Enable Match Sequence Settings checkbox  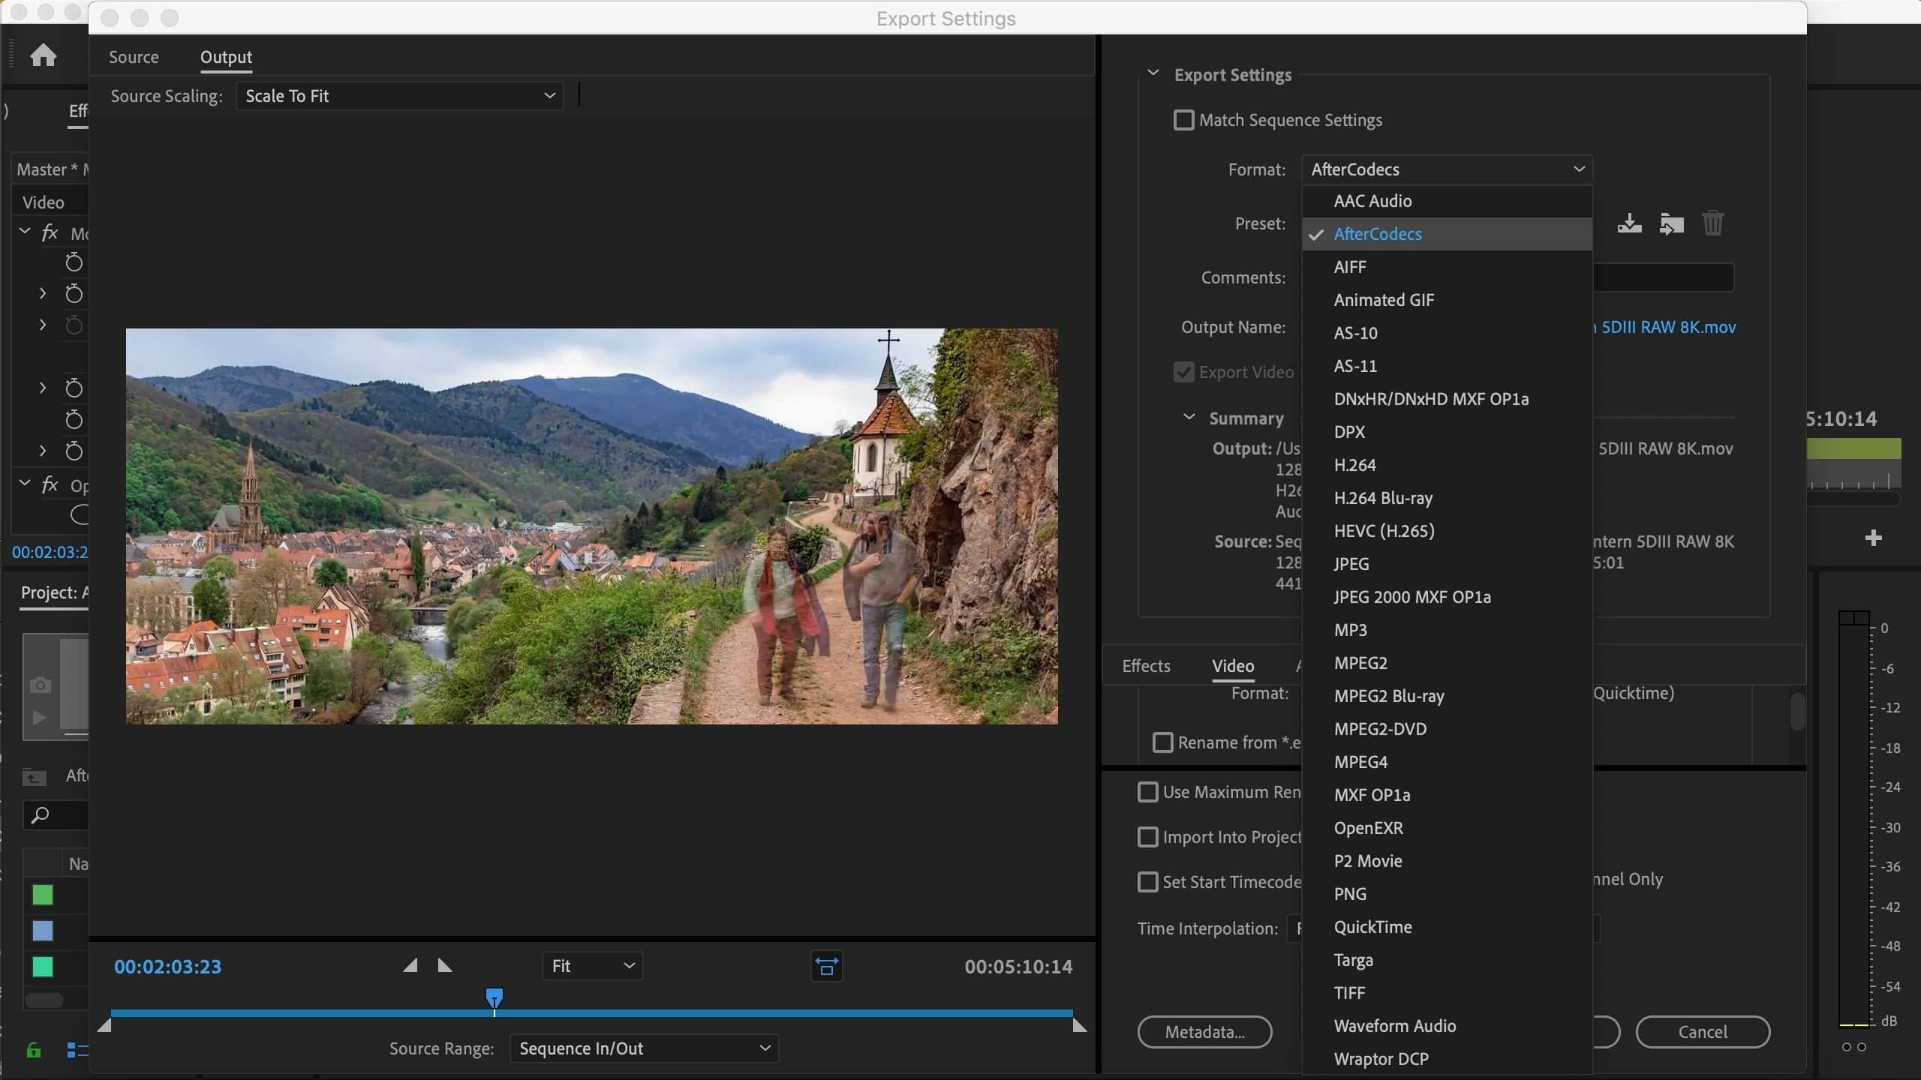(x=1183, y=120)
